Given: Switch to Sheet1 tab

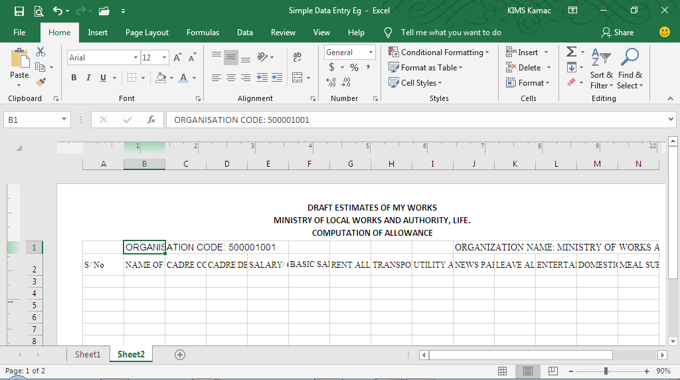Looking at the screenshot, I should coord(88,354).
